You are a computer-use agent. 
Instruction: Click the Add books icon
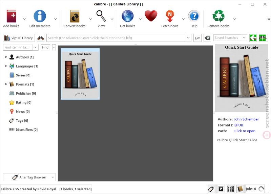(12, 16)
